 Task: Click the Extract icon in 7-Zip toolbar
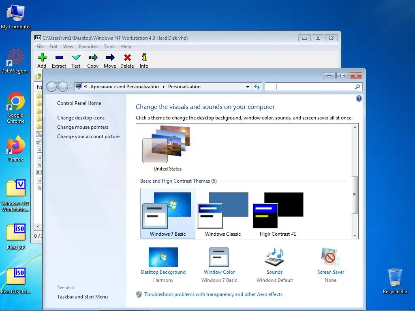[59, 58]
